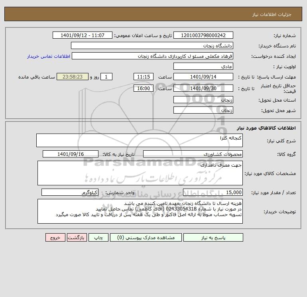Open مشاهده مدارک پیوستی (0) button
This screenshot has width=307, height=297.
146,238
